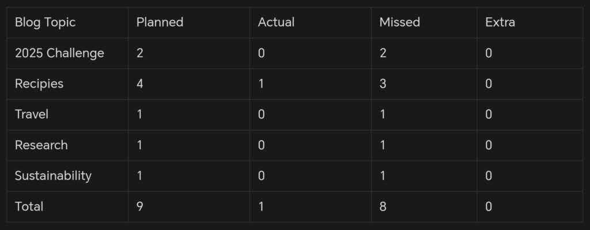Select Actual value 1 in Total row

pos(261,206)
